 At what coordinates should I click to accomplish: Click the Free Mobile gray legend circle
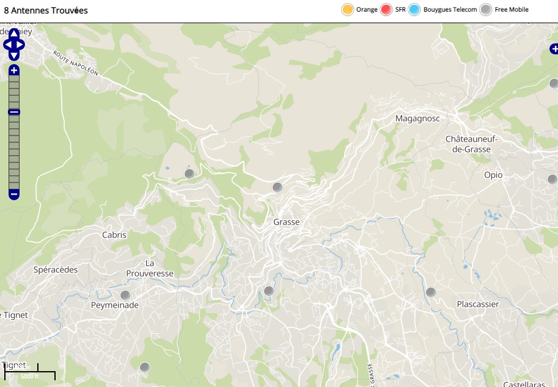[486, 10]
